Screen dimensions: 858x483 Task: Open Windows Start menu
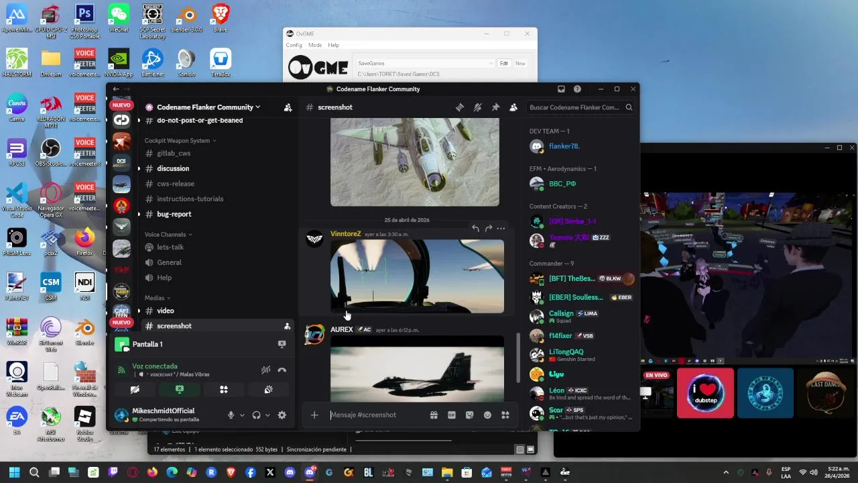click(15, 472)
